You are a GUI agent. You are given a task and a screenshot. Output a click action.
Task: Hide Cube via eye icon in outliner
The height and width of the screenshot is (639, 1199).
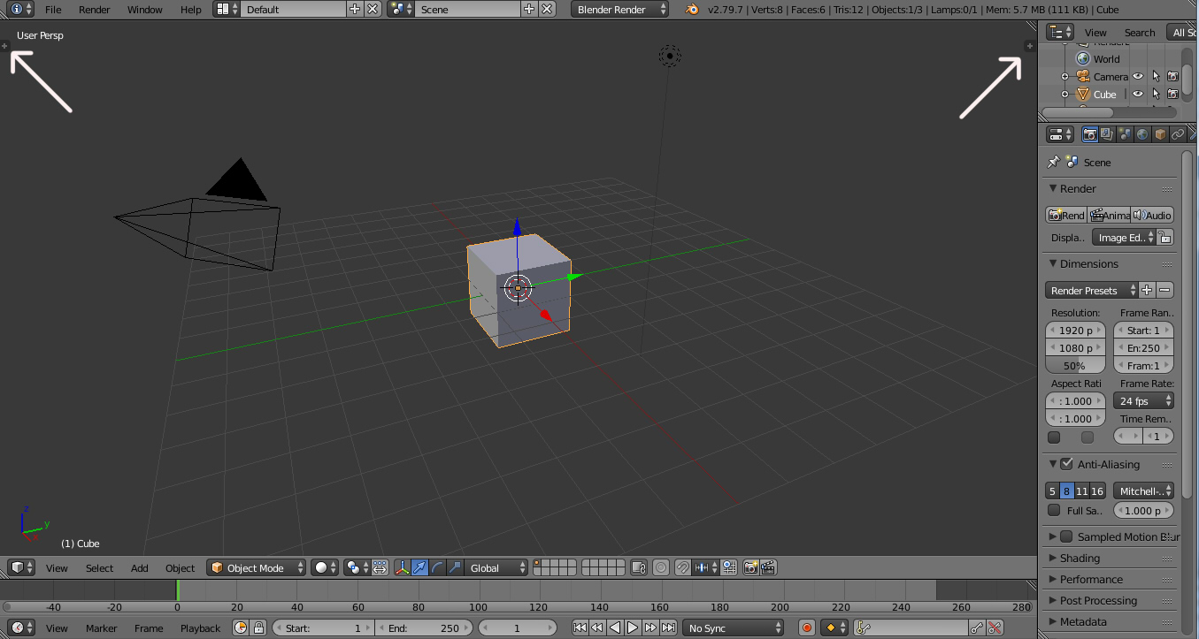pos(1139,94)
